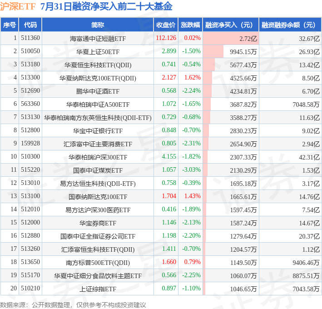Select 华宝中证银行ETF name cell
This screenshot has width=322, height=309.
pos(98,130)
